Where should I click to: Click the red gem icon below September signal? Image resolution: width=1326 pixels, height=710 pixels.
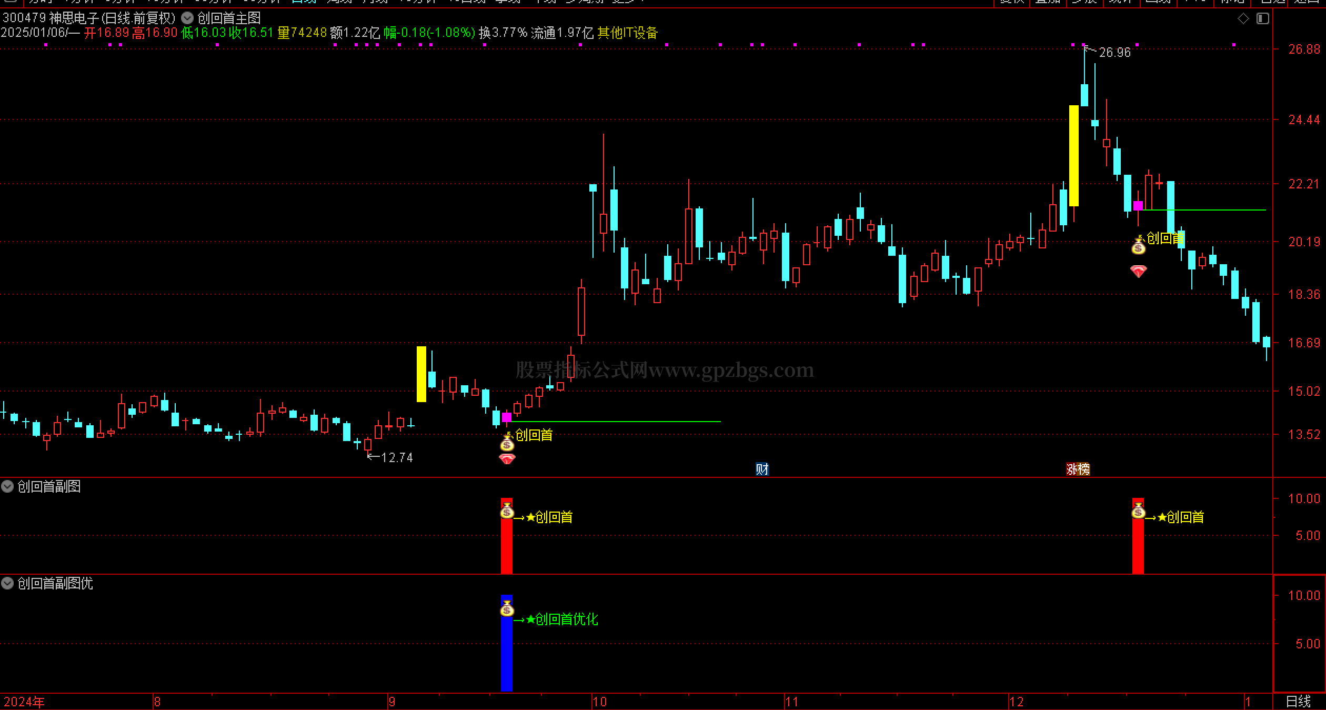pos(507,459)
